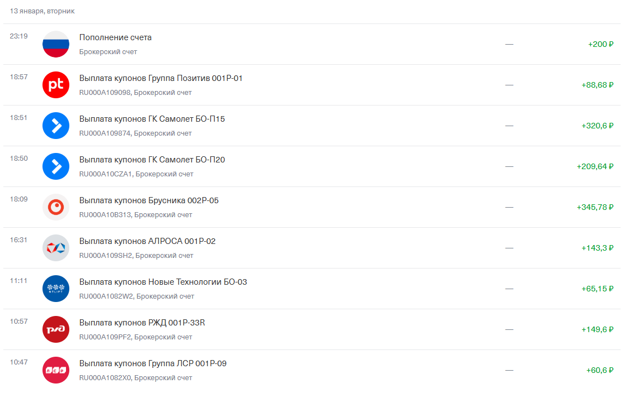This screenshot has width=634, height=393.
Task: Click the 18:50 timestamp
Action: coord(18,159)
